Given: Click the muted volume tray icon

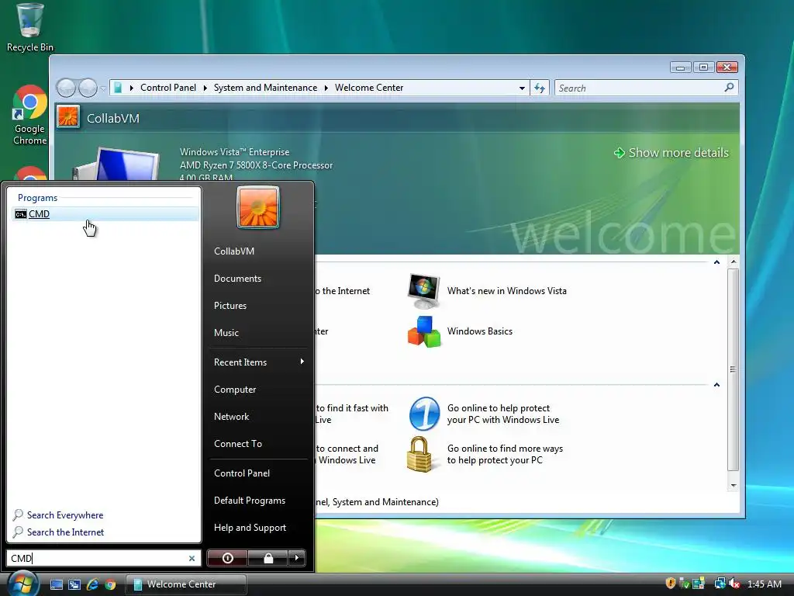Looking at the screenshot, I should (x=735, y=584).
